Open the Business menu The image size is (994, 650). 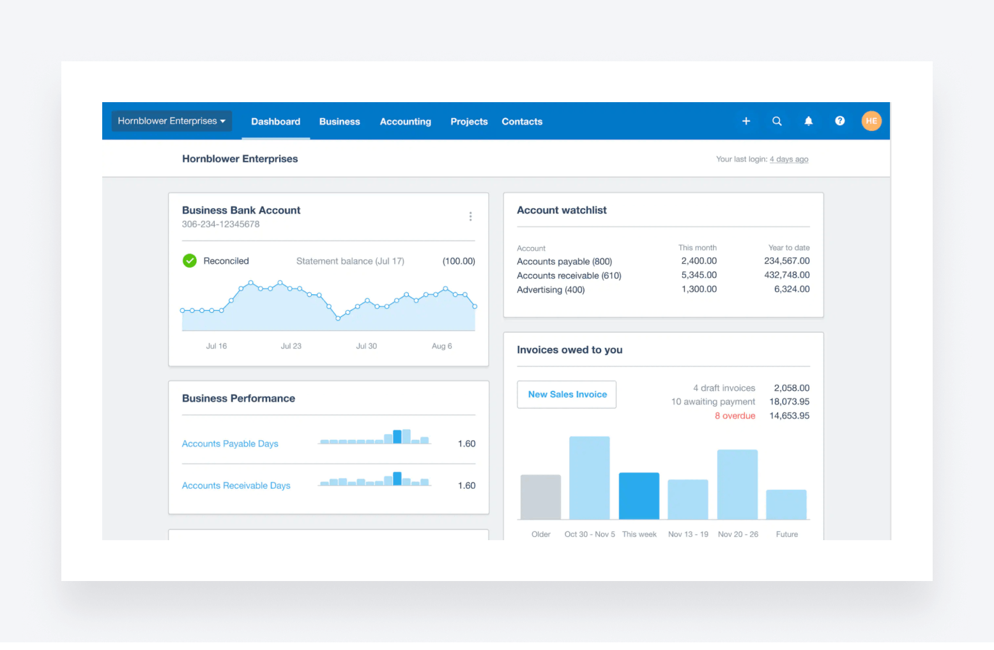coord(340,121)
